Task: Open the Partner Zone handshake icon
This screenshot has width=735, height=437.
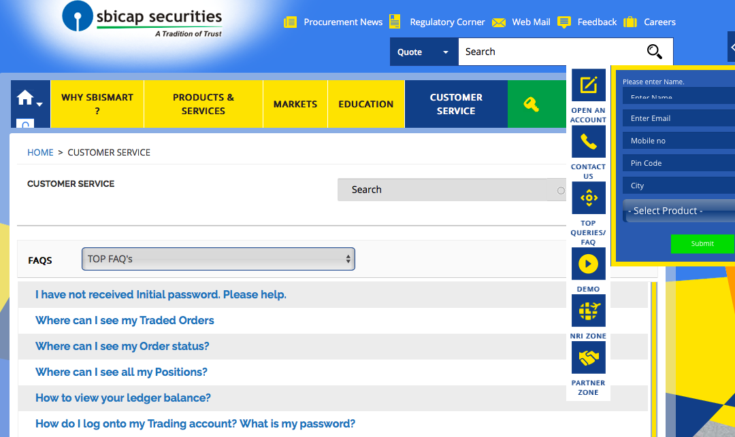Action: click(588, 357)
